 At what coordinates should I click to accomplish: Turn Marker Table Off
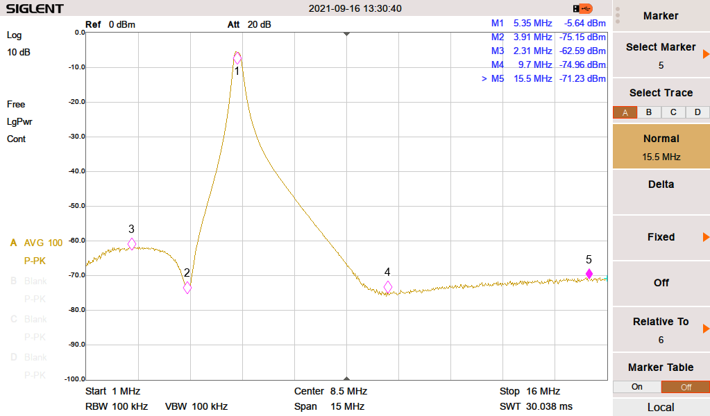[686, 387]
